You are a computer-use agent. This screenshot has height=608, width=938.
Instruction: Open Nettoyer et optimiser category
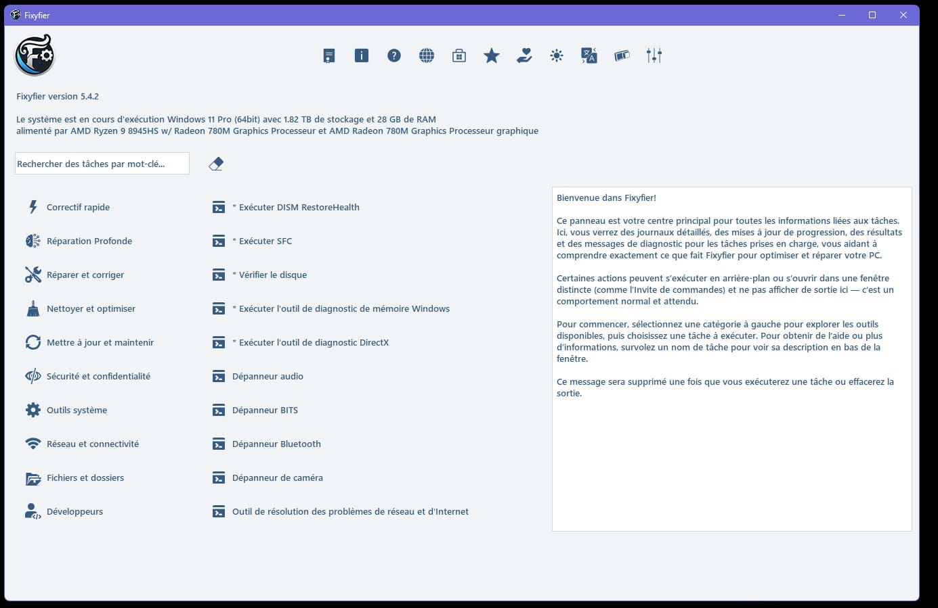click(x=91, y=308)
